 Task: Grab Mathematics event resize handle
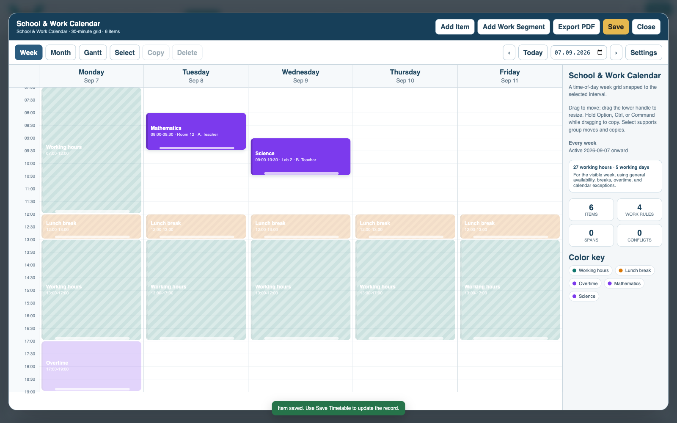point(197,148)
